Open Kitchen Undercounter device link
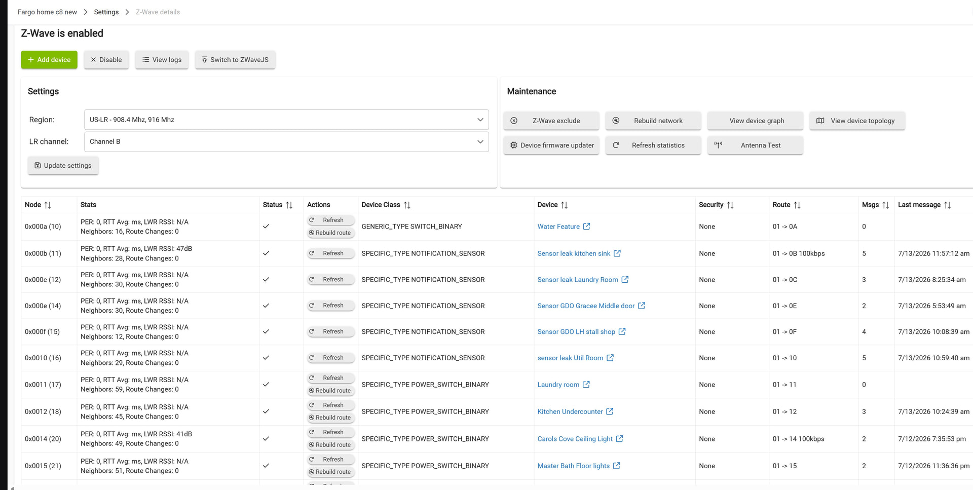The image size is (973, 490). 570,411
